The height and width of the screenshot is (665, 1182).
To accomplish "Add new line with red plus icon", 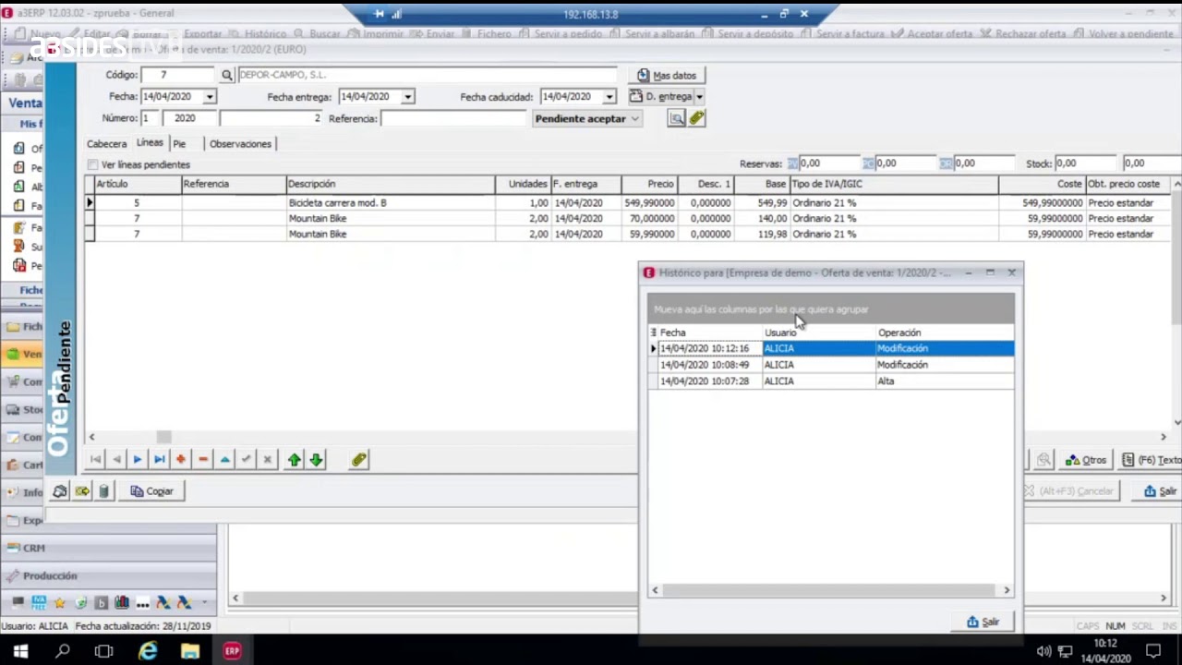I will [181, 460].
